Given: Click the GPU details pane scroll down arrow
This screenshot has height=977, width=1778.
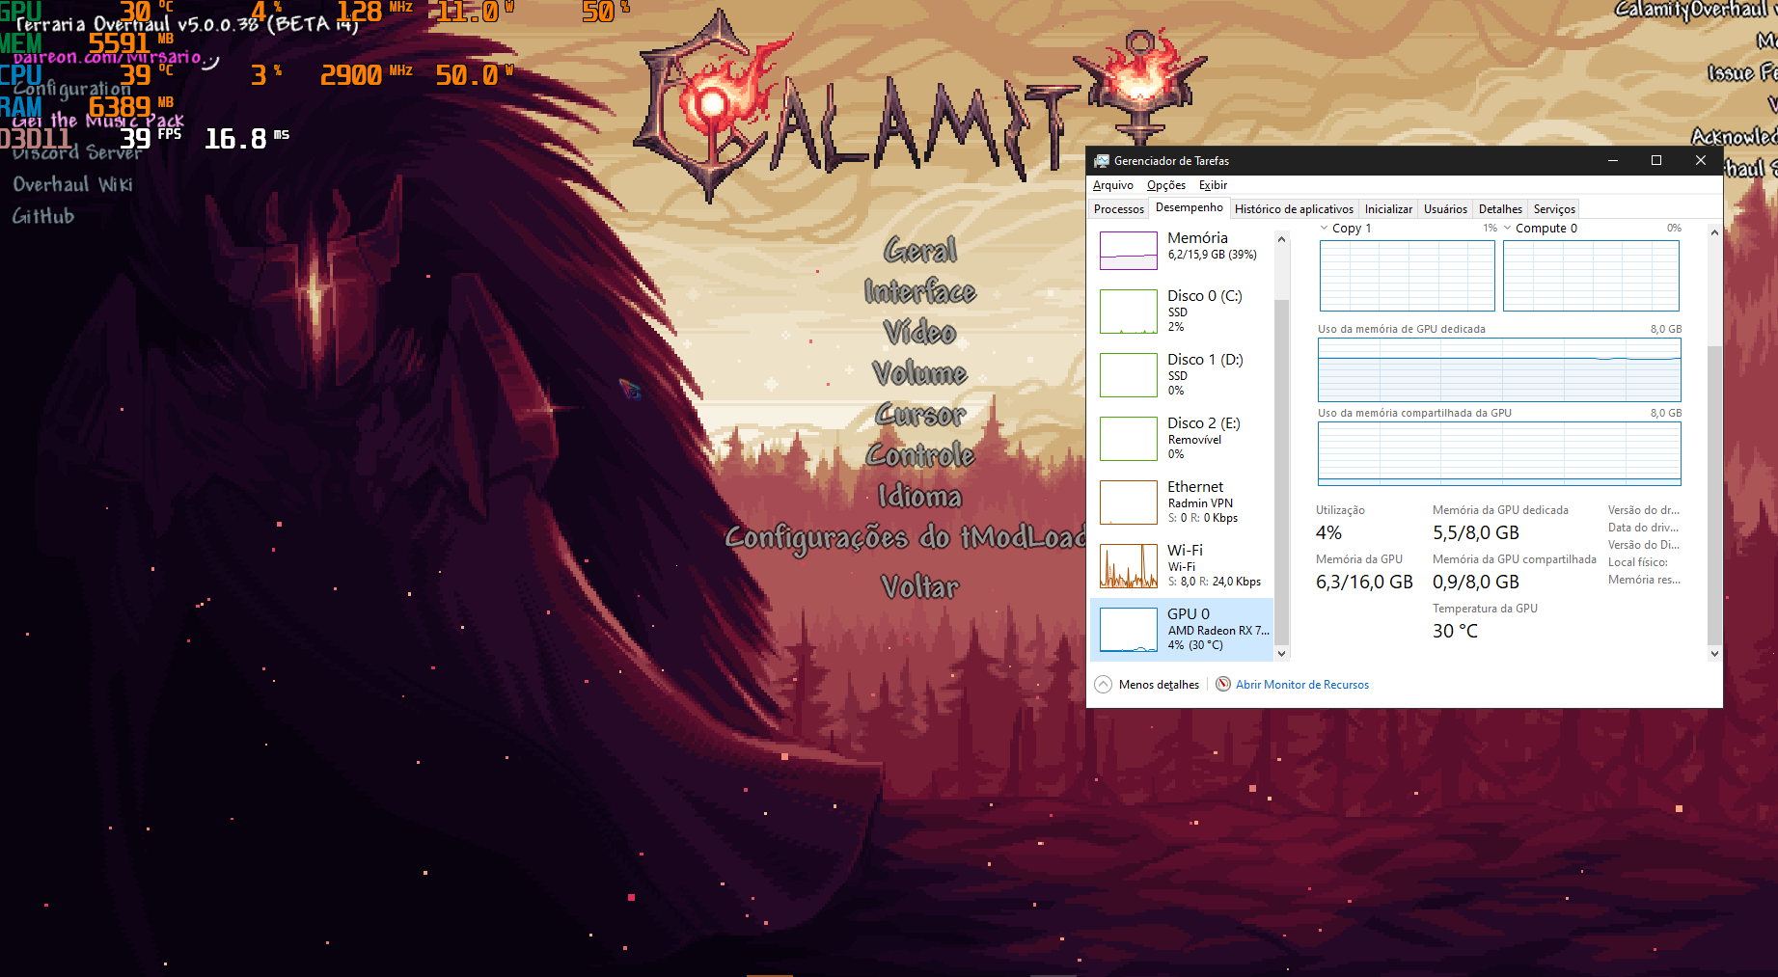Looking at the screenshot, I should [x=1714, y=653].
